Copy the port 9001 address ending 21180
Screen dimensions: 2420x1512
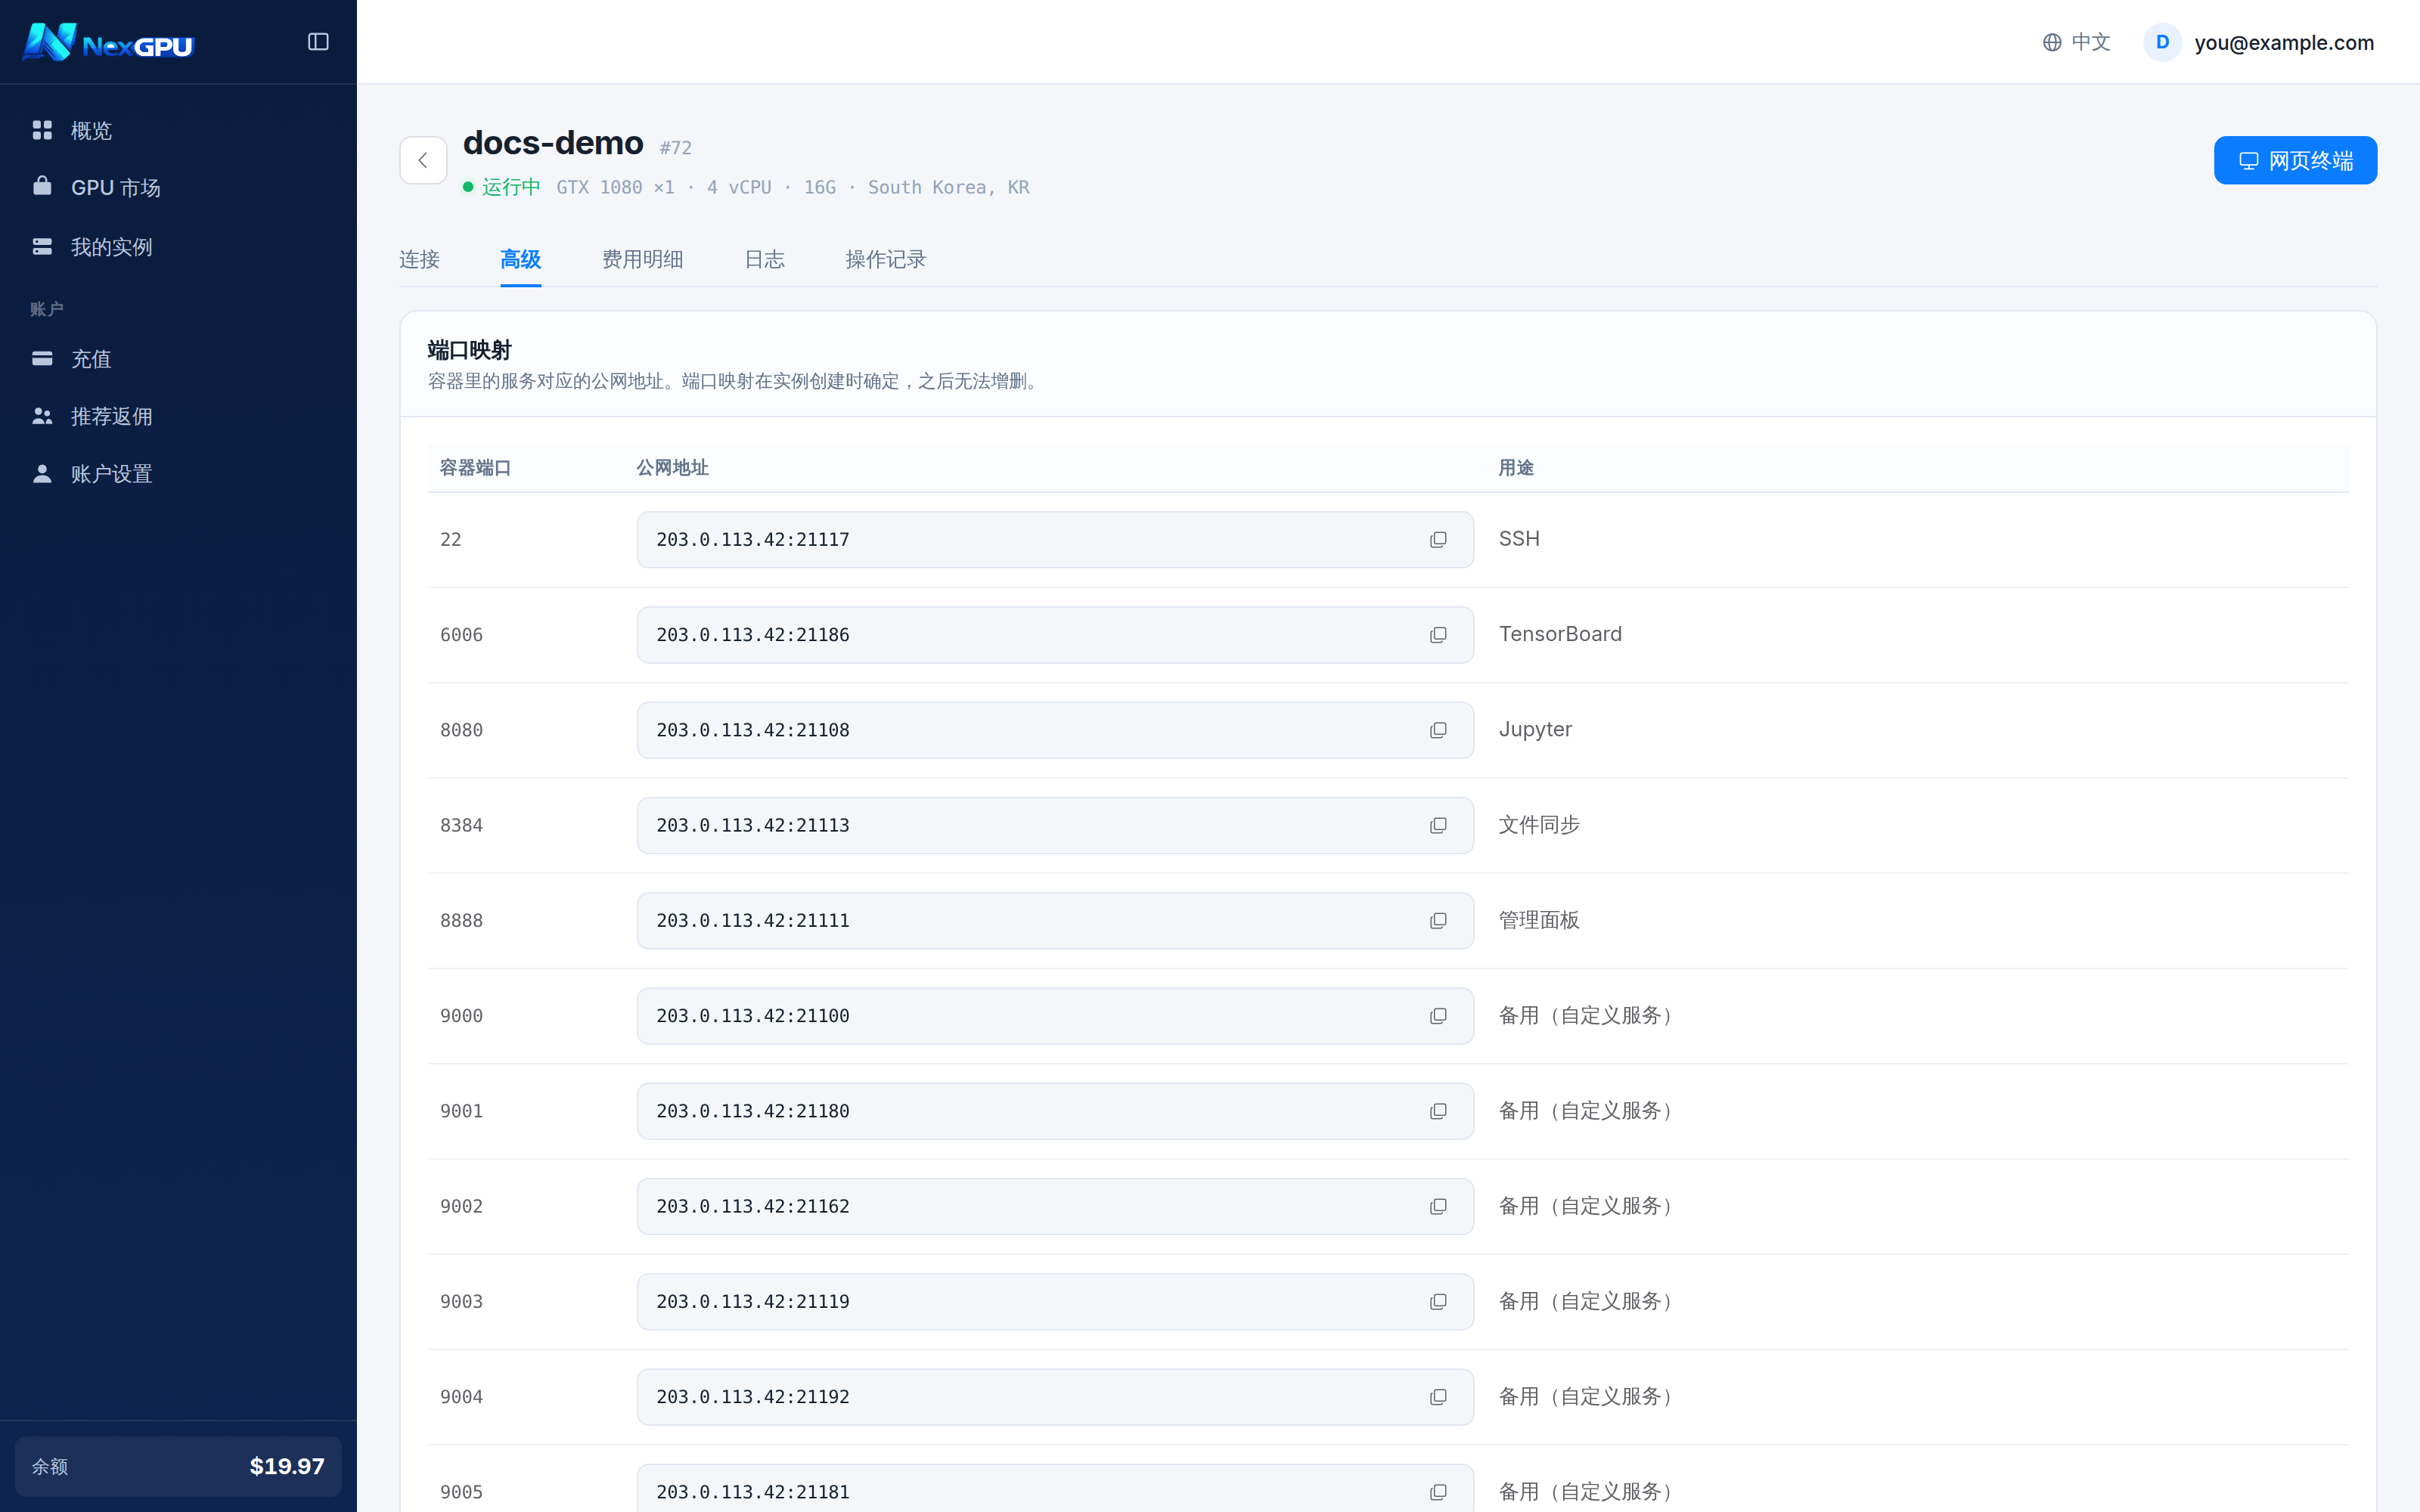pos(1438,1111)
